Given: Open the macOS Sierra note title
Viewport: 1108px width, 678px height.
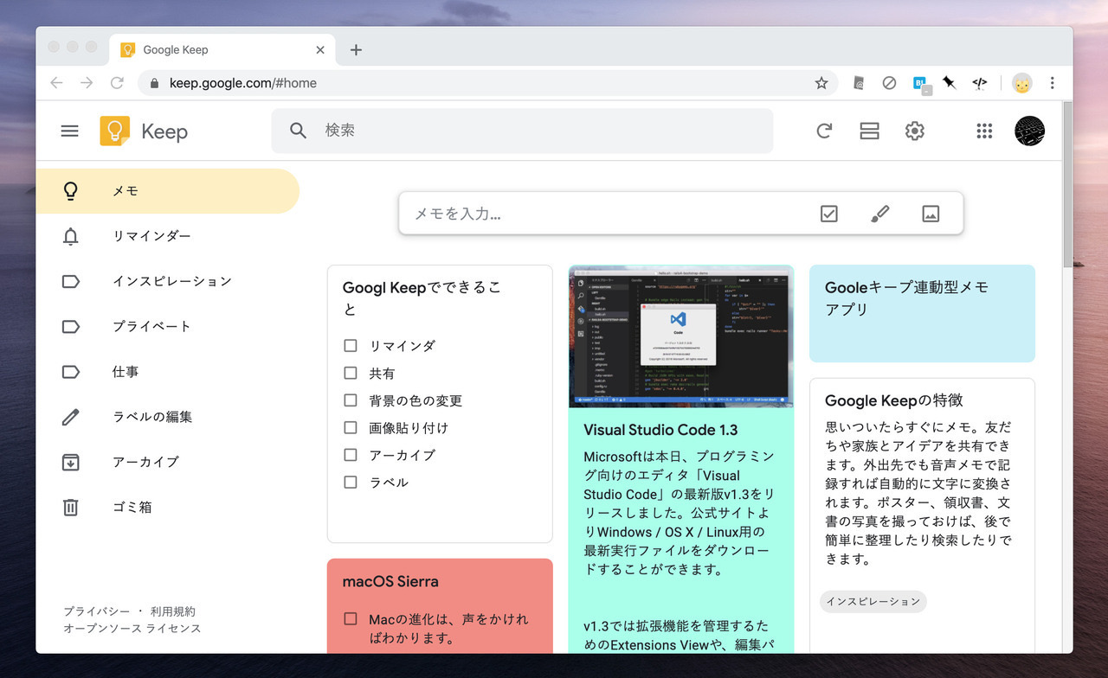Looking at the screenshot, I should click(x=390, y=581).
